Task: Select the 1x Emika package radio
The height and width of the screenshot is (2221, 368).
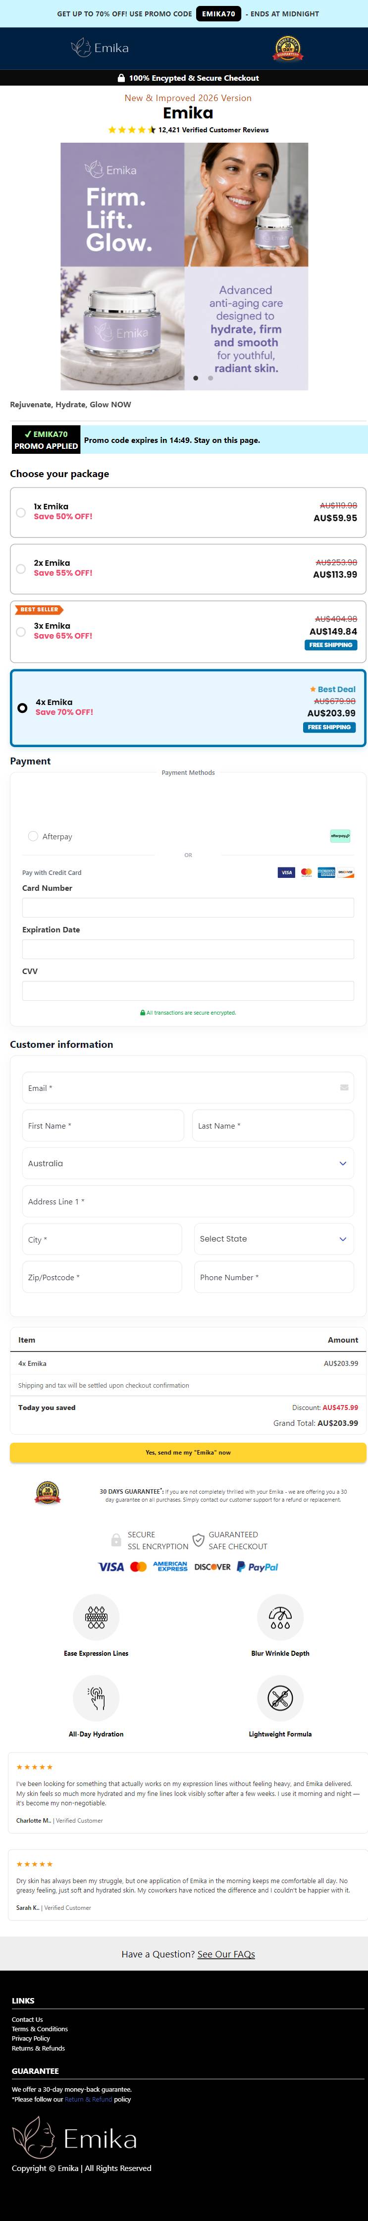Action: pyautogui.click(x=21, y=512)
